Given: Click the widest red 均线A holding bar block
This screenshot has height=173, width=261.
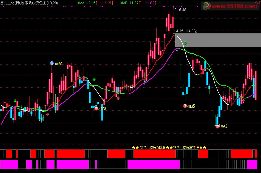Looking at the screenshot, I should click(155, 154).
